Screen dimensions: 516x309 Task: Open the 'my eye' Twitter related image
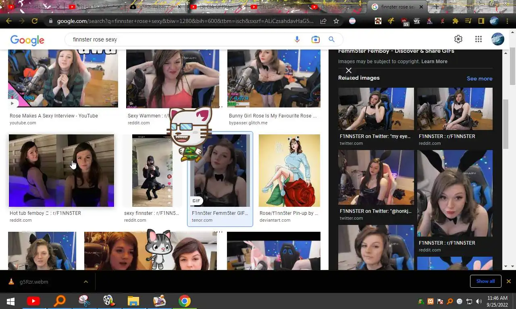tap(376, 109)
